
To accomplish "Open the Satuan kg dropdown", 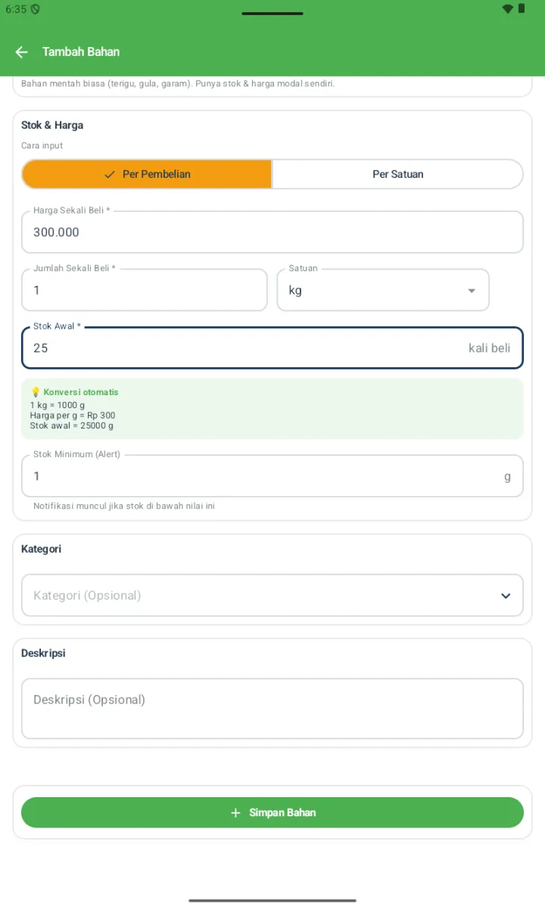I will coord(383,290).
